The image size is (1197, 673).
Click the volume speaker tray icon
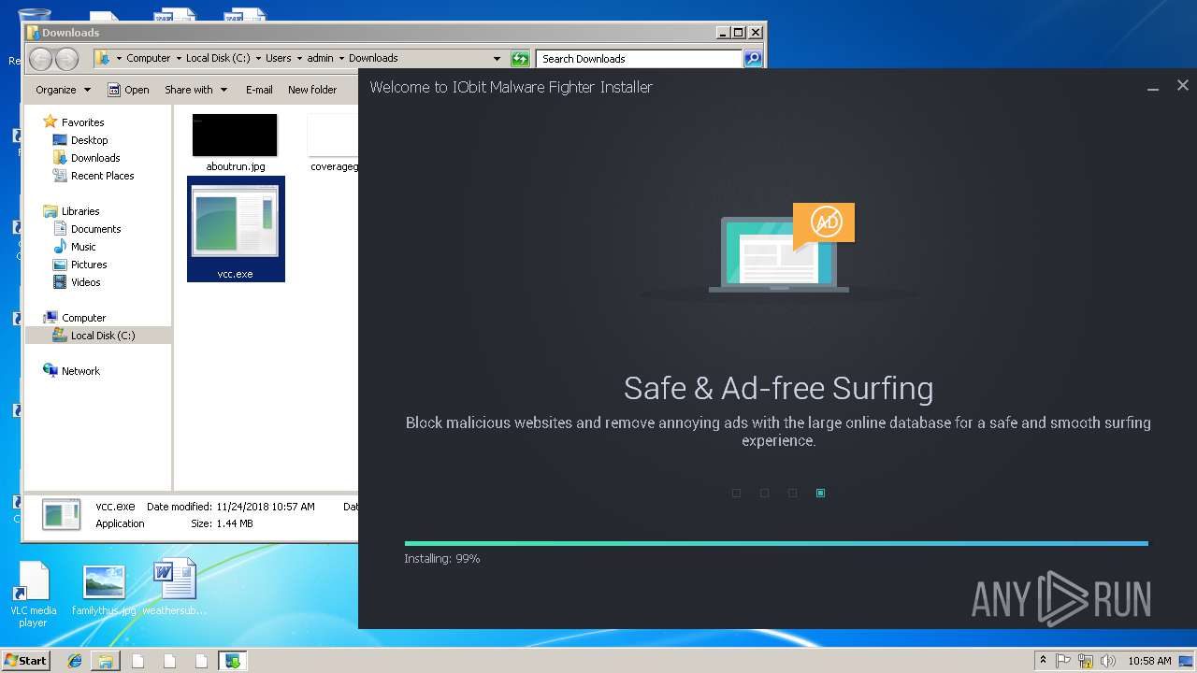tap(1108, 661)
